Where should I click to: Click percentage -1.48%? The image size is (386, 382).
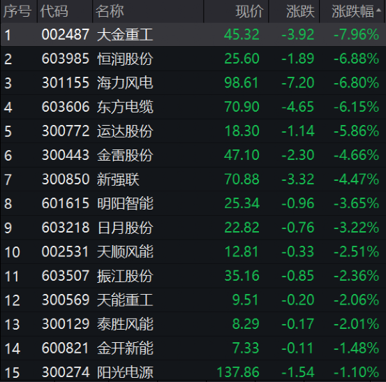pyautogui.click(x=356, y=348)
